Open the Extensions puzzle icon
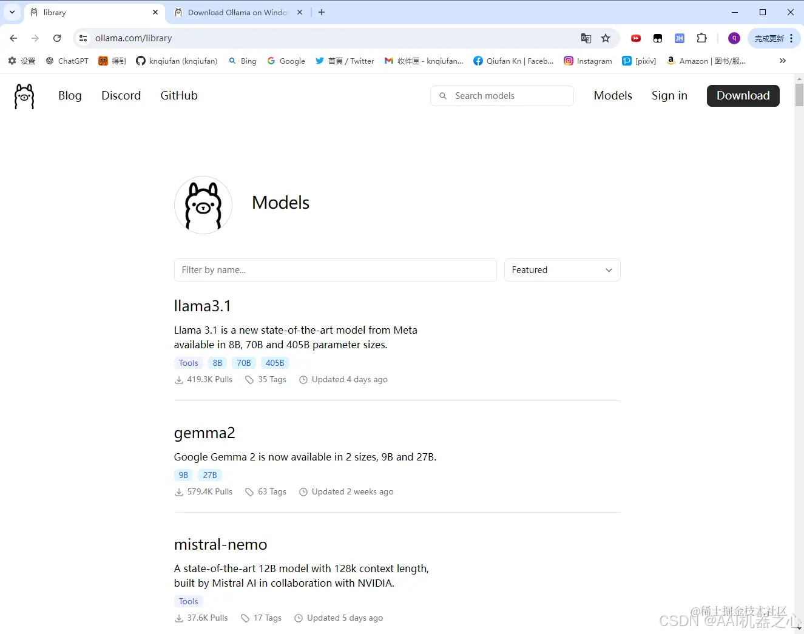 (701, 38)
